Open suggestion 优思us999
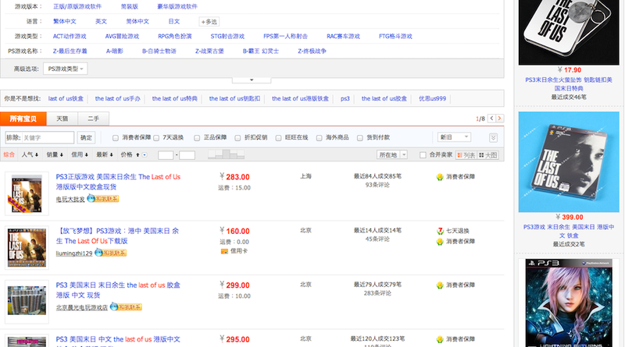The width and height of the screenshot is (625, 347). tap(433, 98)
